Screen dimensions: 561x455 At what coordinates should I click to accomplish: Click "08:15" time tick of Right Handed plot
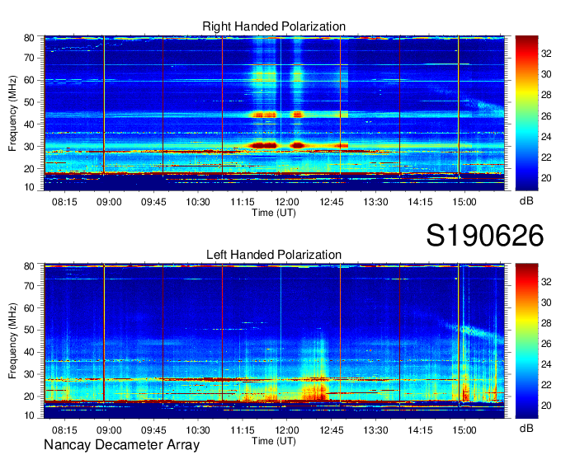tap(64, 202)
